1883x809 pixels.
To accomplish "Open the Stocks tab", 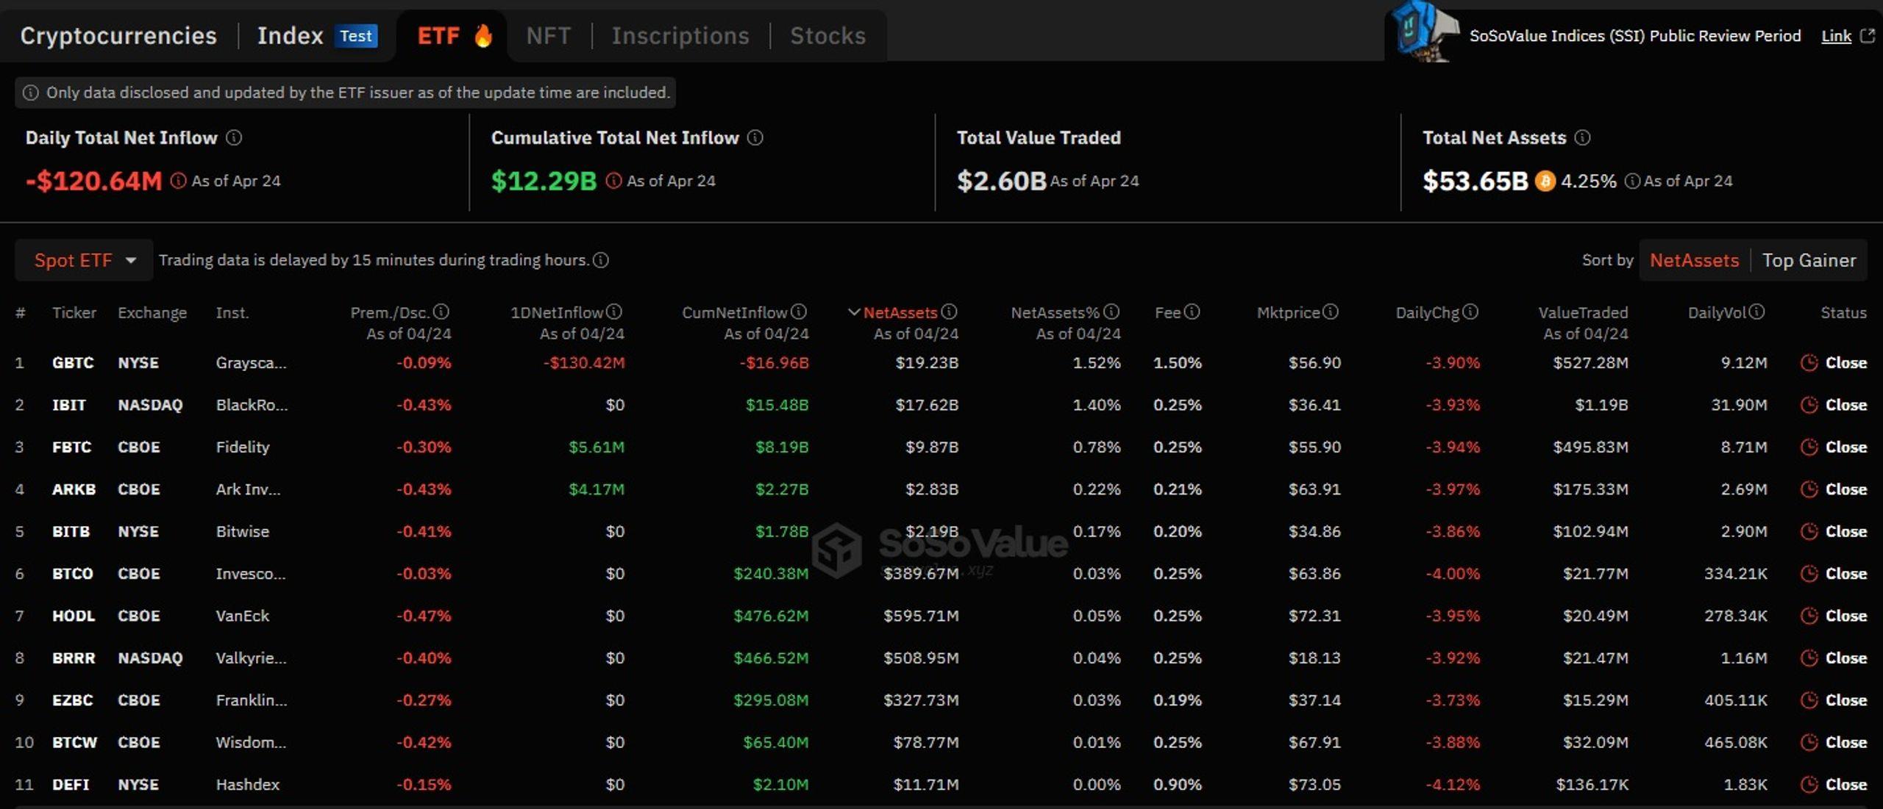I will 828,35.
